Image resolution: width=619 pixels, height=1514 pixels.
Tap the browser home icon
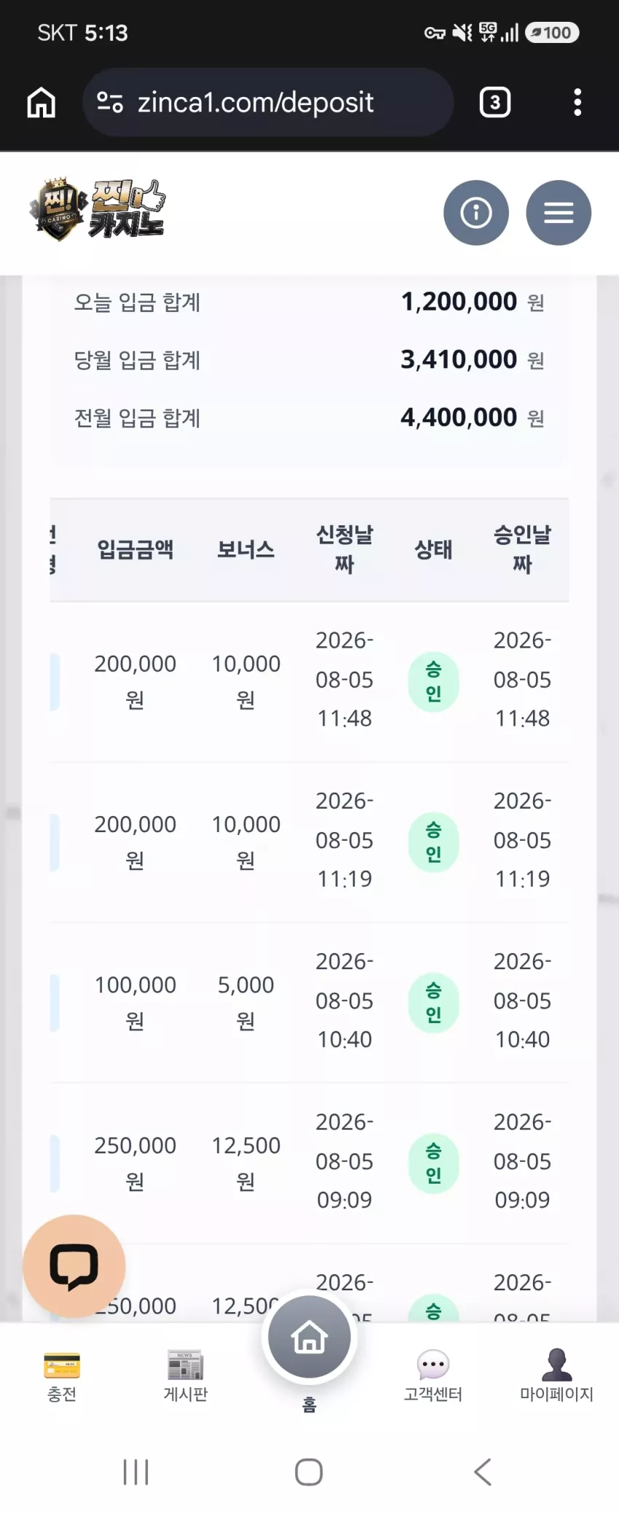click(x=42, y=102)
